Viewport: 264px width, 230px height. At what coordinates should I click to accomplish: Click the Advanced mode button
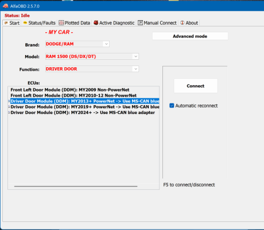click(190, 36)
